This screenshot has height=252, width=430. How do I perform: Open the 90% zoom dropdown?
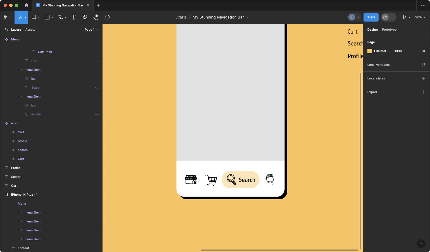pos(420,17)
